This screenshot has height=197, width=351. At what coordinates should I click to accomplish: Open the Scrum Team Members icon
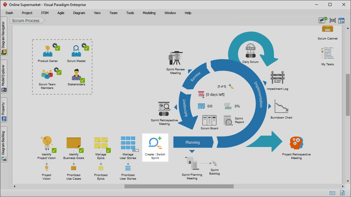click(47, 74)
